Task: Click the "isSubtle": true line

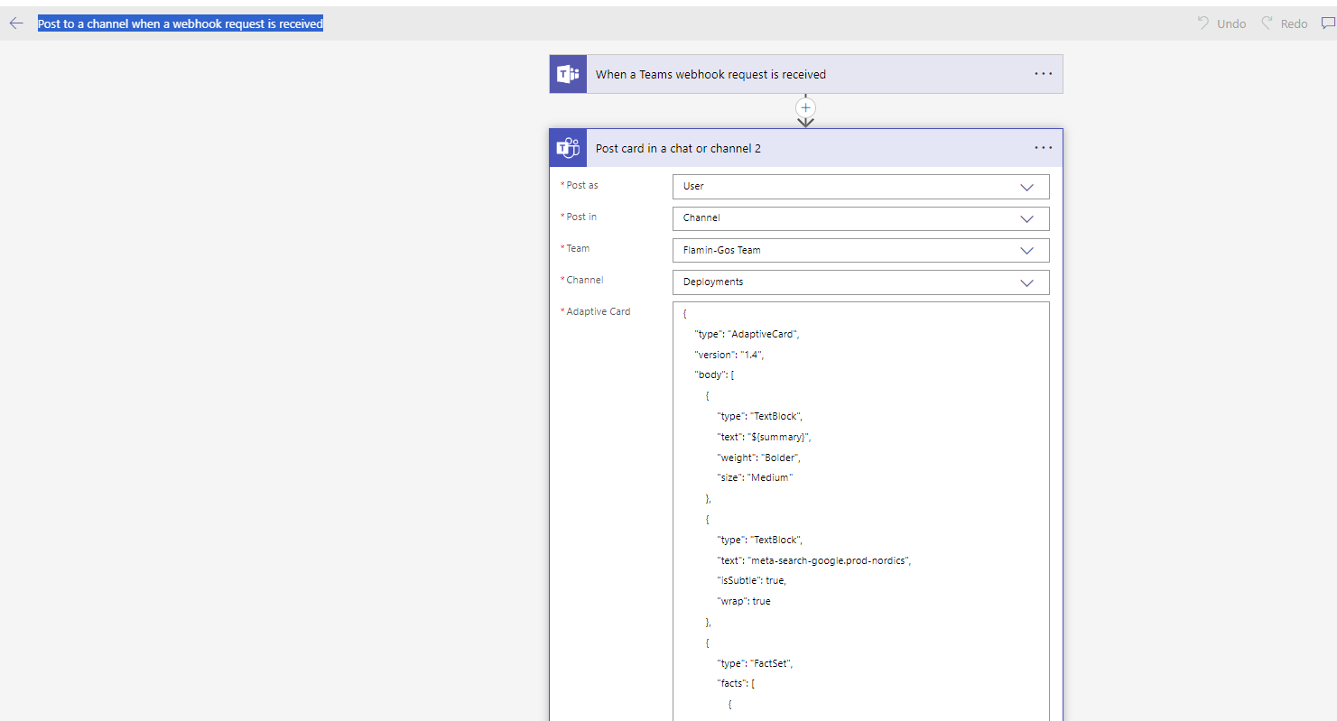Action: (751, 580)
